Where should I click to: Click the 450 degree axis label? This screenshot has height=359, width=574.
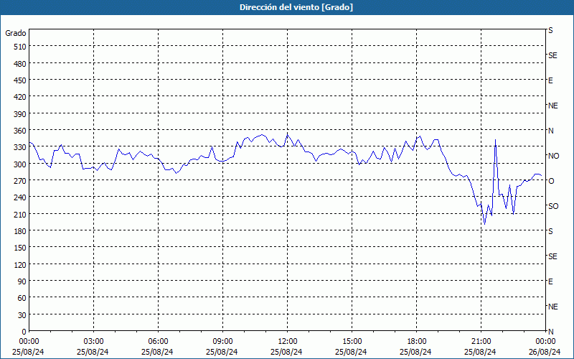pos(20,80)
